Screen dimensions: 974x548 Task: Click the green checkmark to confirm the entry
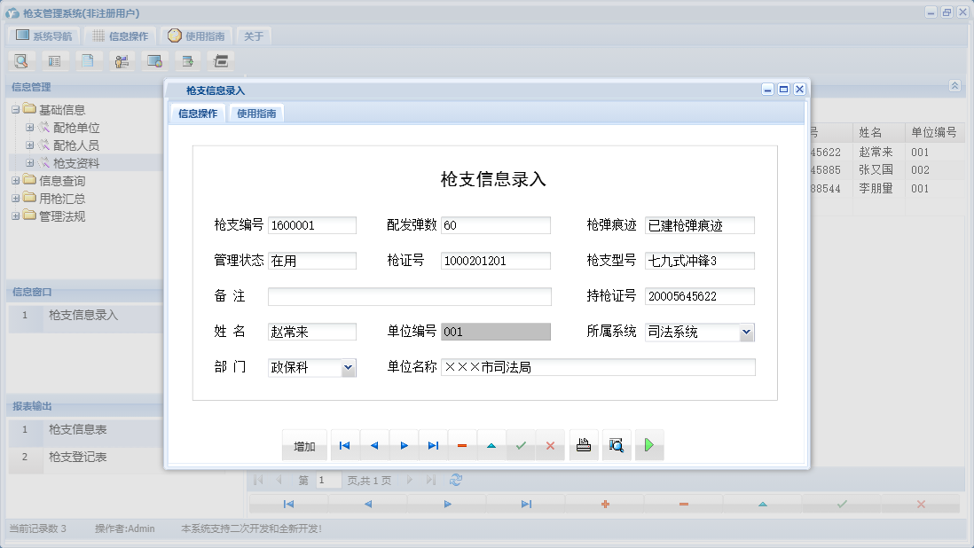tap(521, 445)
